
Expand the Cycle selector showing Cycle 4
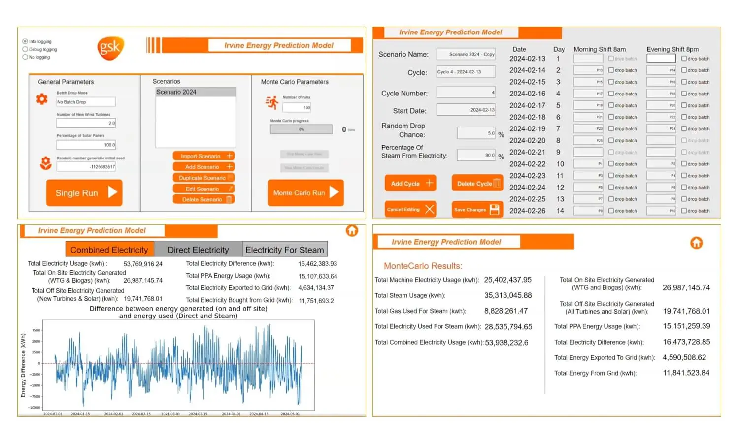465,72
